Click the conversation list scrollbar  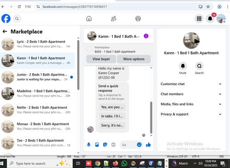[78, 65]
